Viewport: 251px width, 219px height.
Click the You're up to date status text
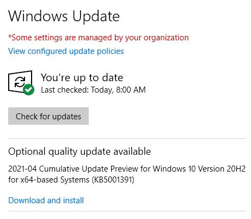click(82, 78)
